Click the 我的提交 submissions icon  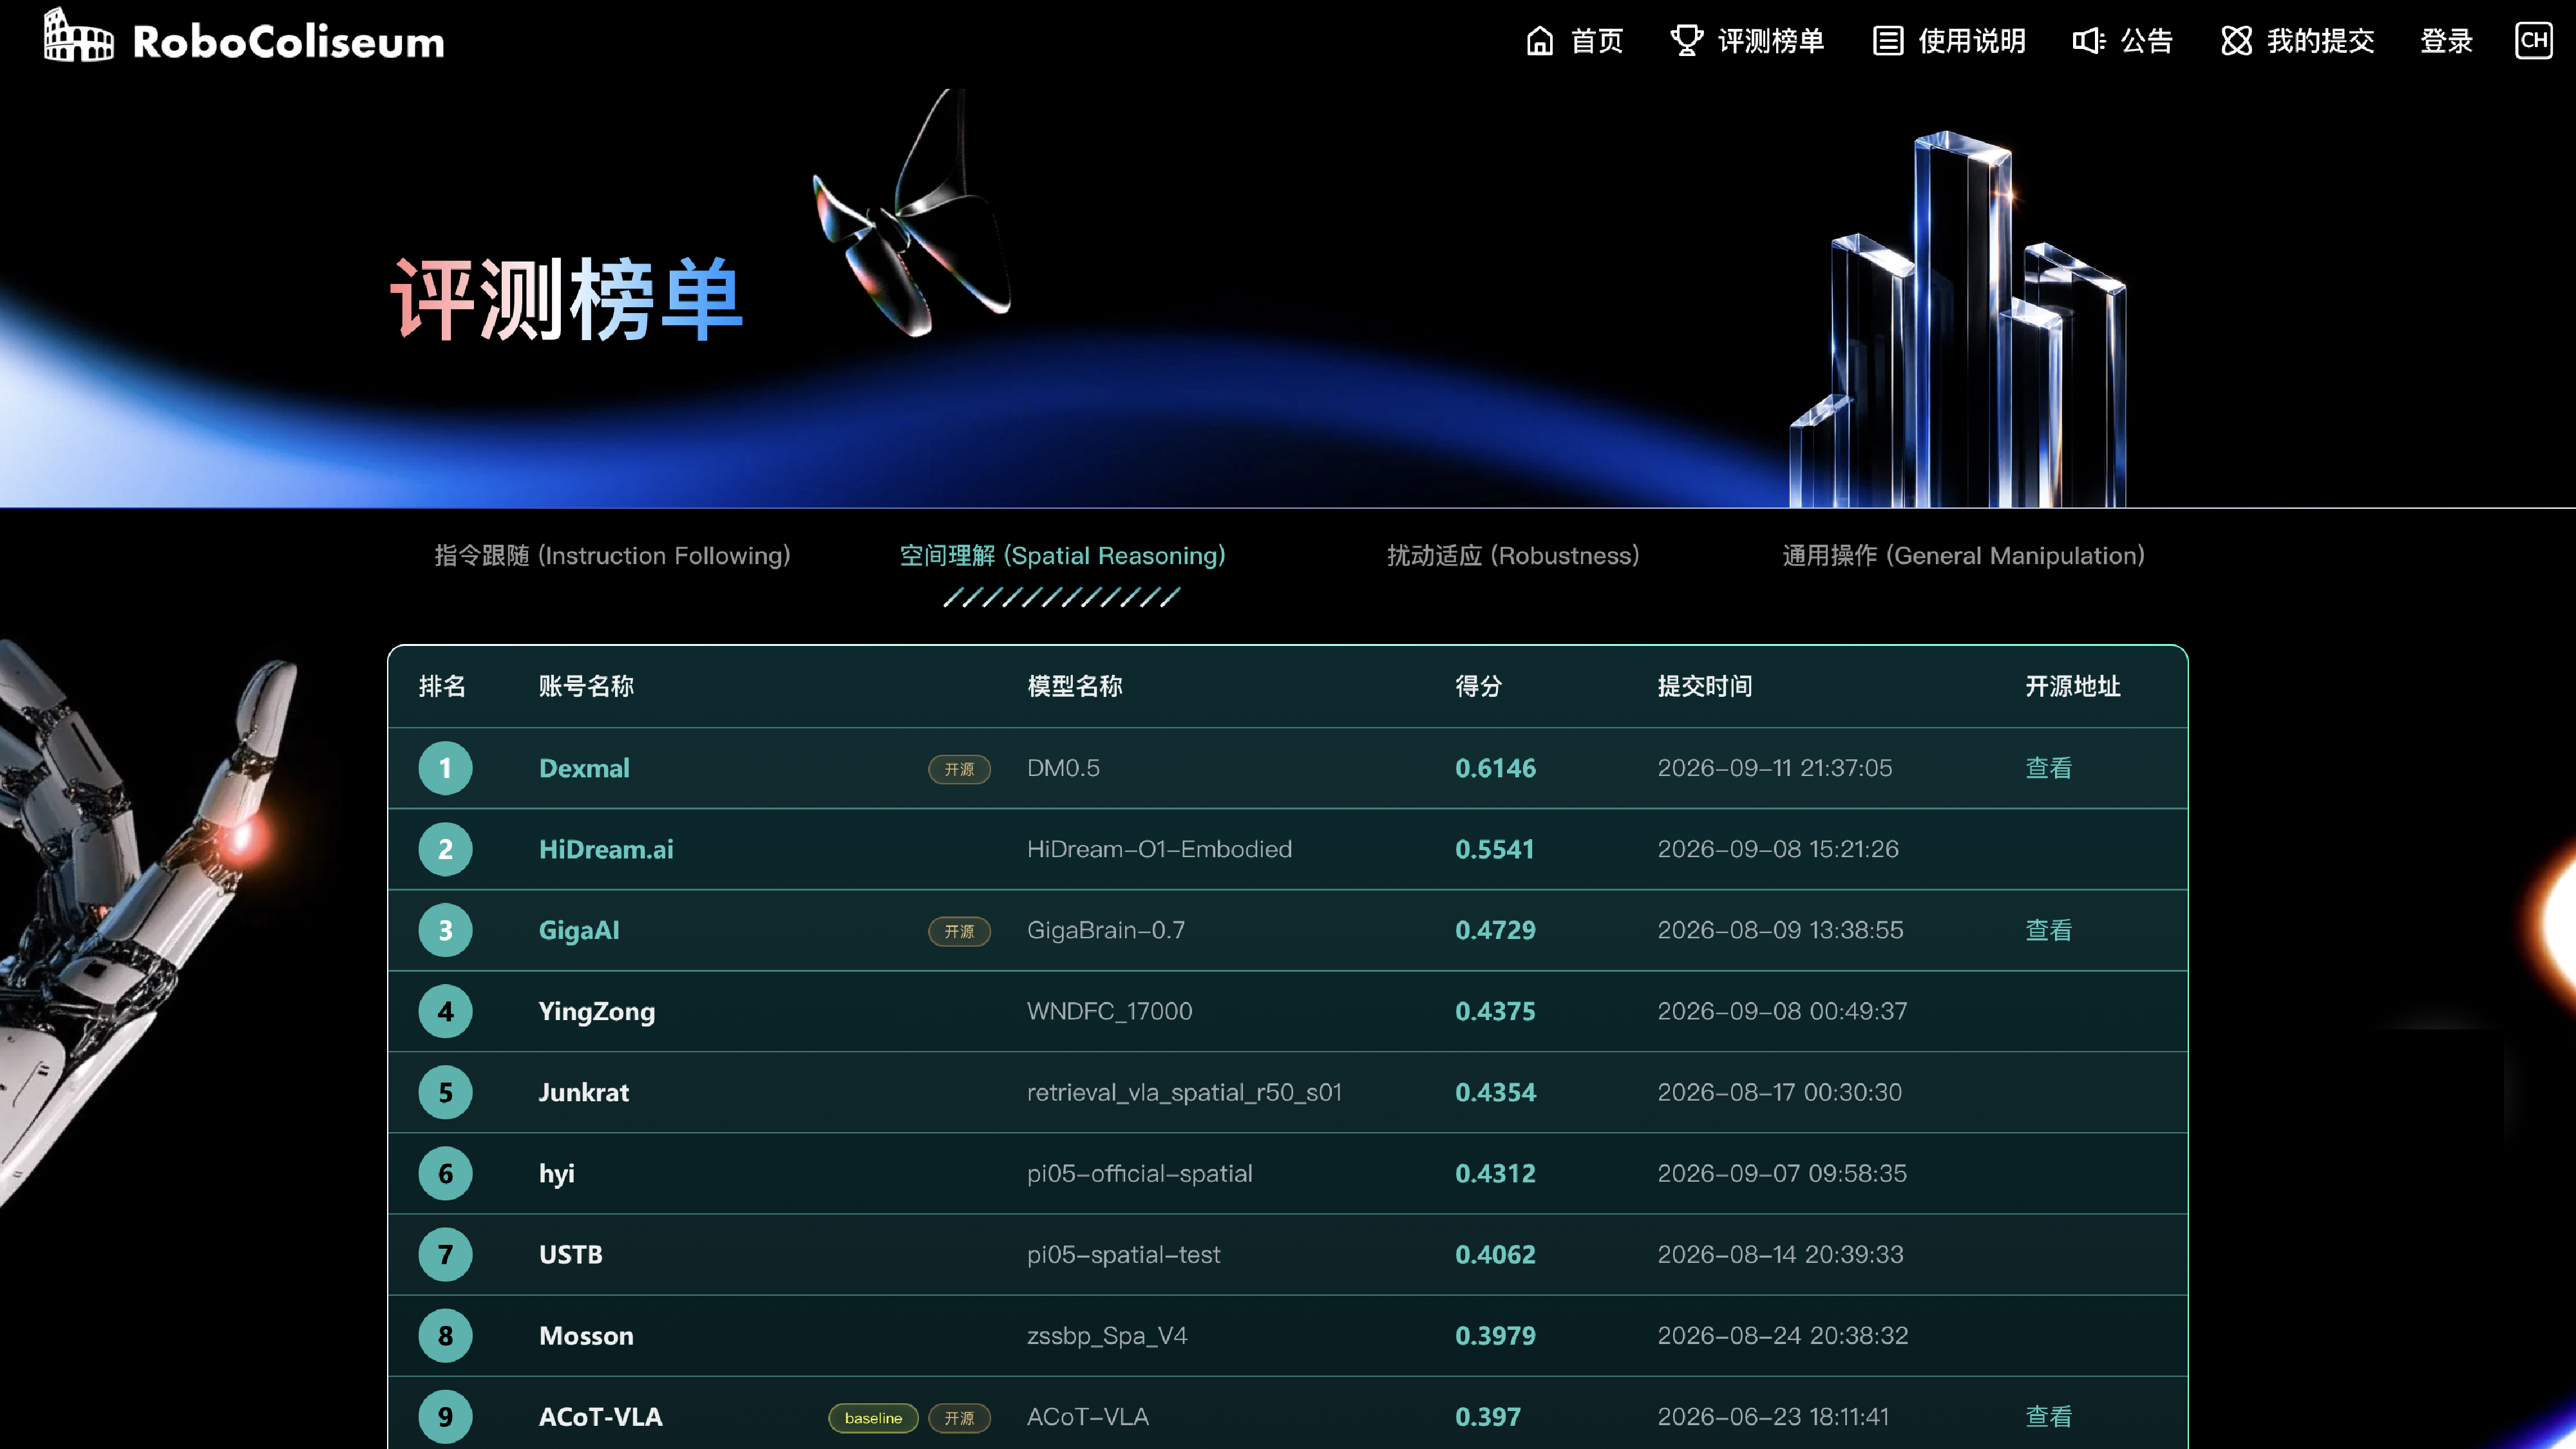(2236, 41)
